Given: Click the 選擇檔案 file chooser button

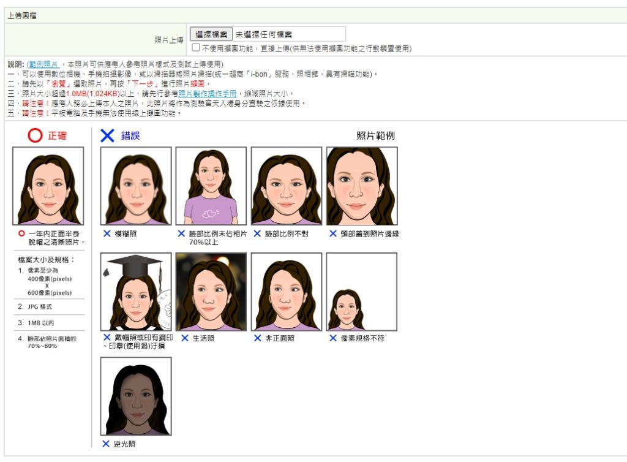Looking at the screenshot, I should [x=211, y=34].
